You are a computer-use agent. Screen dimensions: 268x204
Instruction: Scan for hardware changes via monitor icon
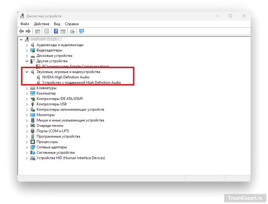(x=81, y=31)
